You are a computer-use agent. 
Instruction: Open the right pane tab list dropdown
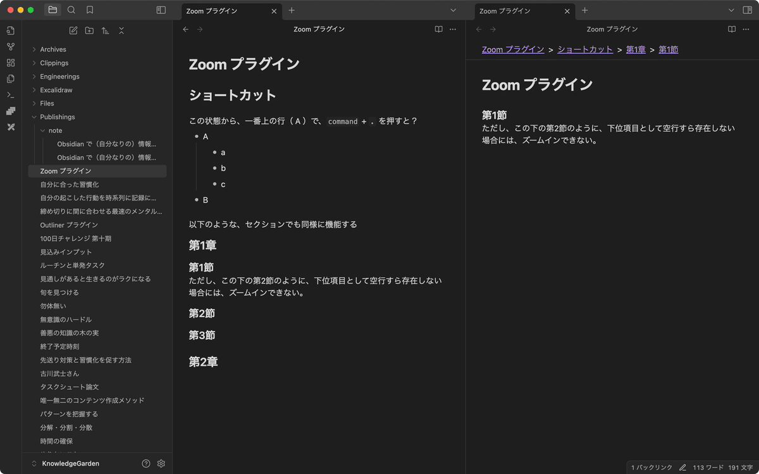click(x=731, y=10)
